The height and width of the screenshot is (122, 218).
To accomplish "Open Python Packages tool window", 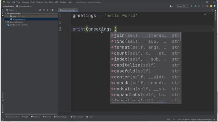I will tap(61, 117).
